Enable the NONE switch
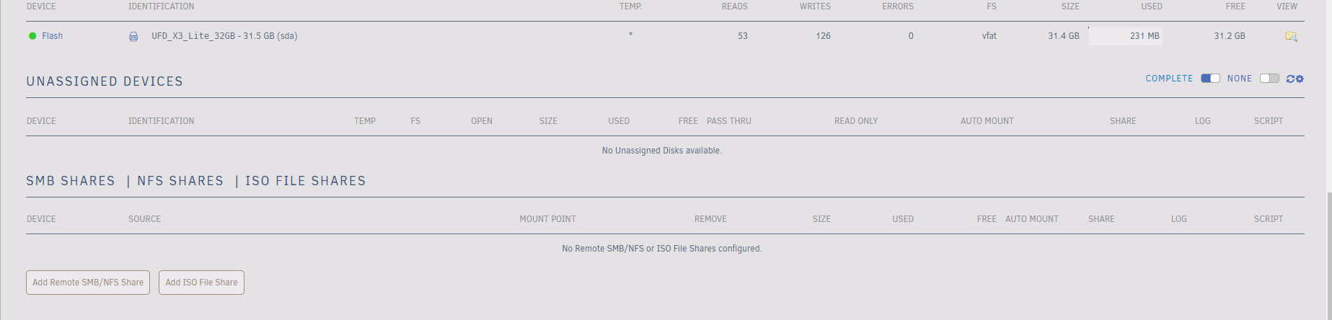The image size is (1332, 320). click(1269, 79)
